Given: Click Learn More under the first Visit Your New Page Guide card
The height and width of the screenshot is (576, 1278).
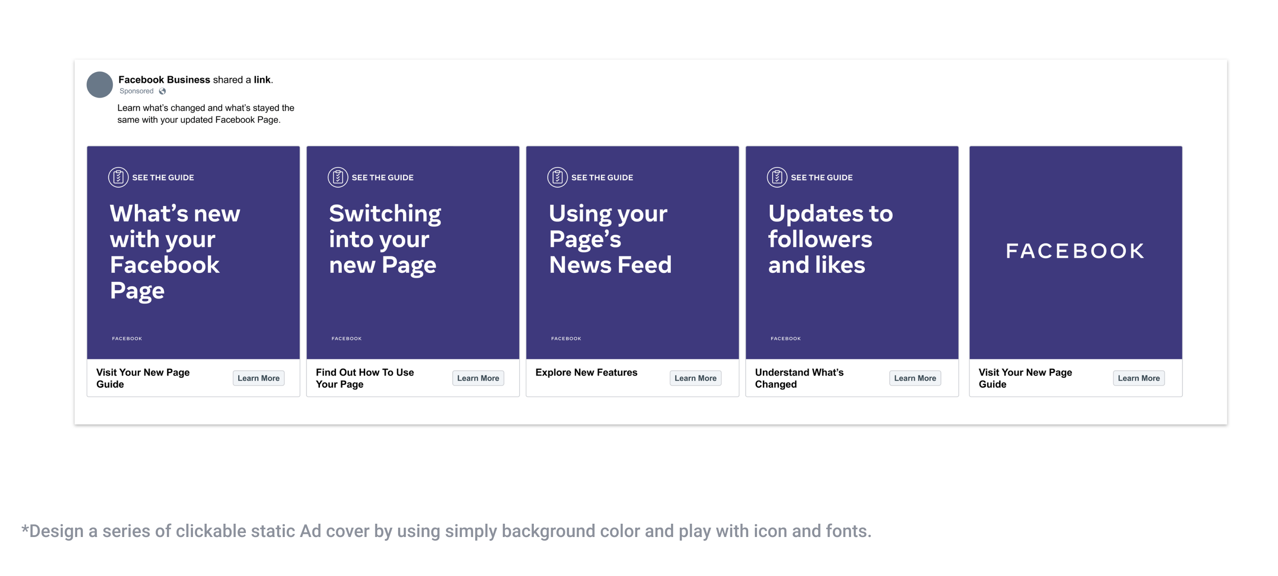Looking at the screenshot, I should [258, 378].
